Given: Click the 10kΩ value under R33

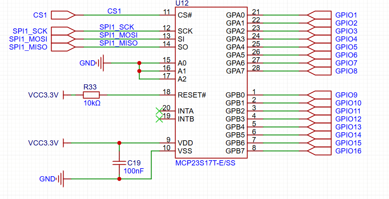Looking at the screenshot, I should (92, 103).
